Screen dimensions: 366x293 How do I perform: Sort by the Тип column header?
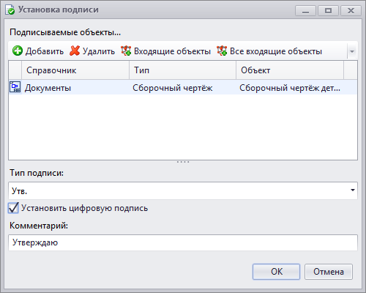(182, 70)
